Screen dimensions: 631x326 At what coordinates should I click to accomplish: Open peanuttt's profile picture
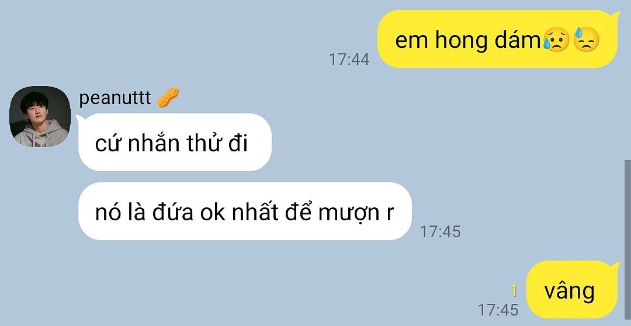pos(40,116)
